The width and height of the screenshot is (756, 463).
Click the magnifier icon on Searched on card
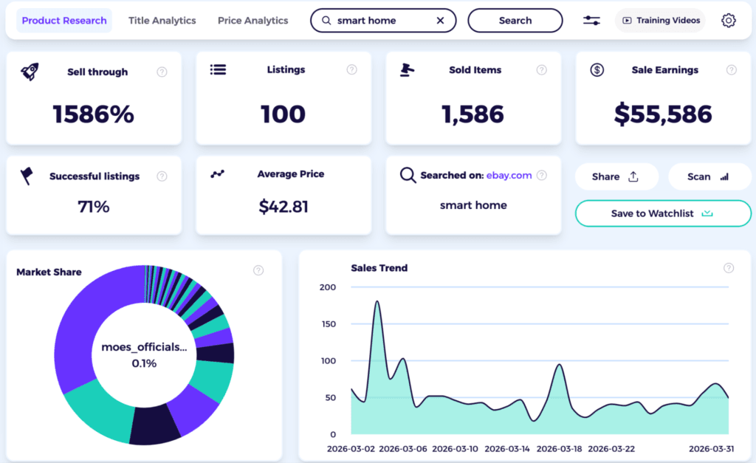(x=408, y=176)
